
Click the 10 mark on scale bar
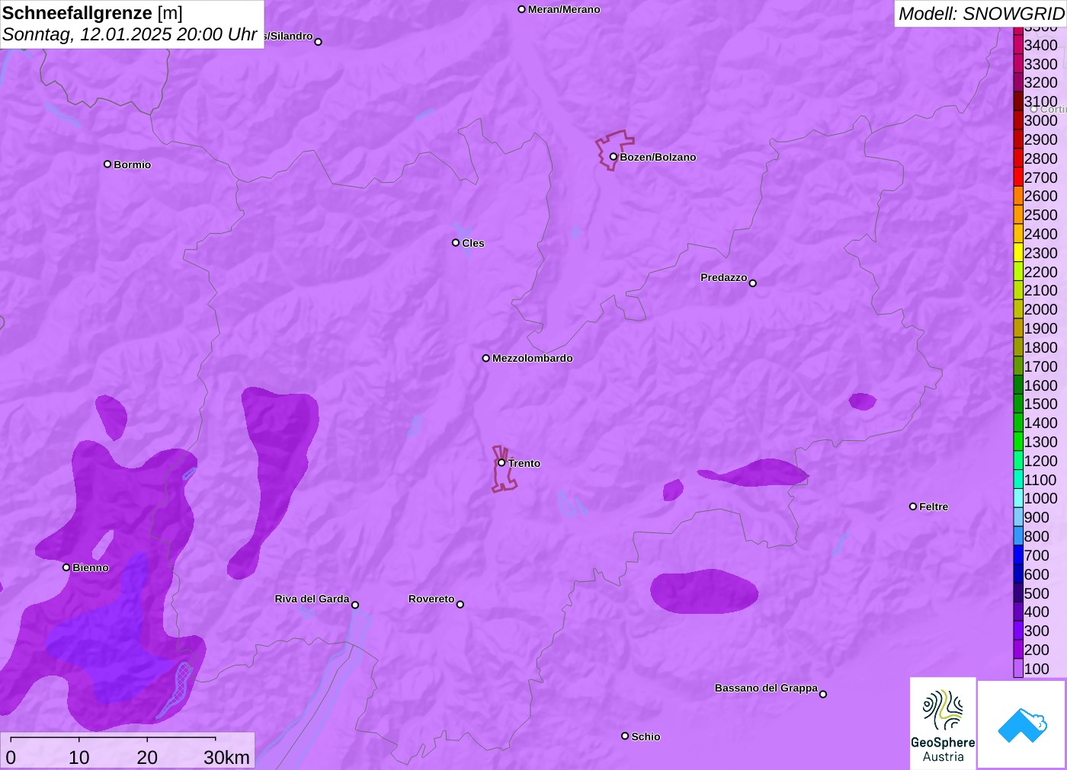[x=79, y=757]
